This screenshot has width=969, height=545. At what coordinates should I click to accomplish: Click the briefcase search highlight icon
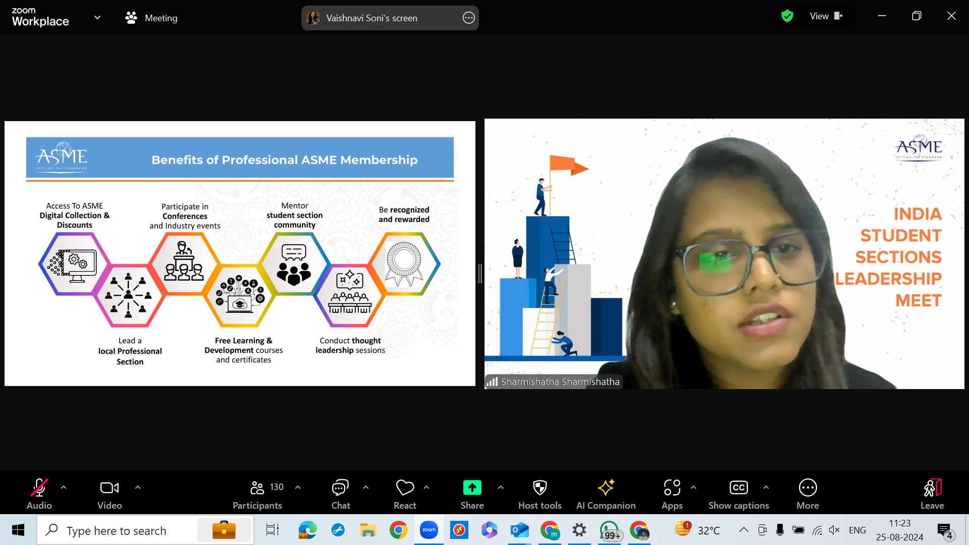click(x=224, y=530)
